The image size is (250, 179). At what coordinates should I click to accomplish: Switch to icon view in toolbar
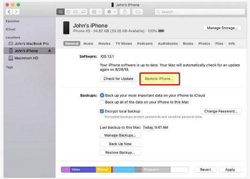tap(61, 12)
